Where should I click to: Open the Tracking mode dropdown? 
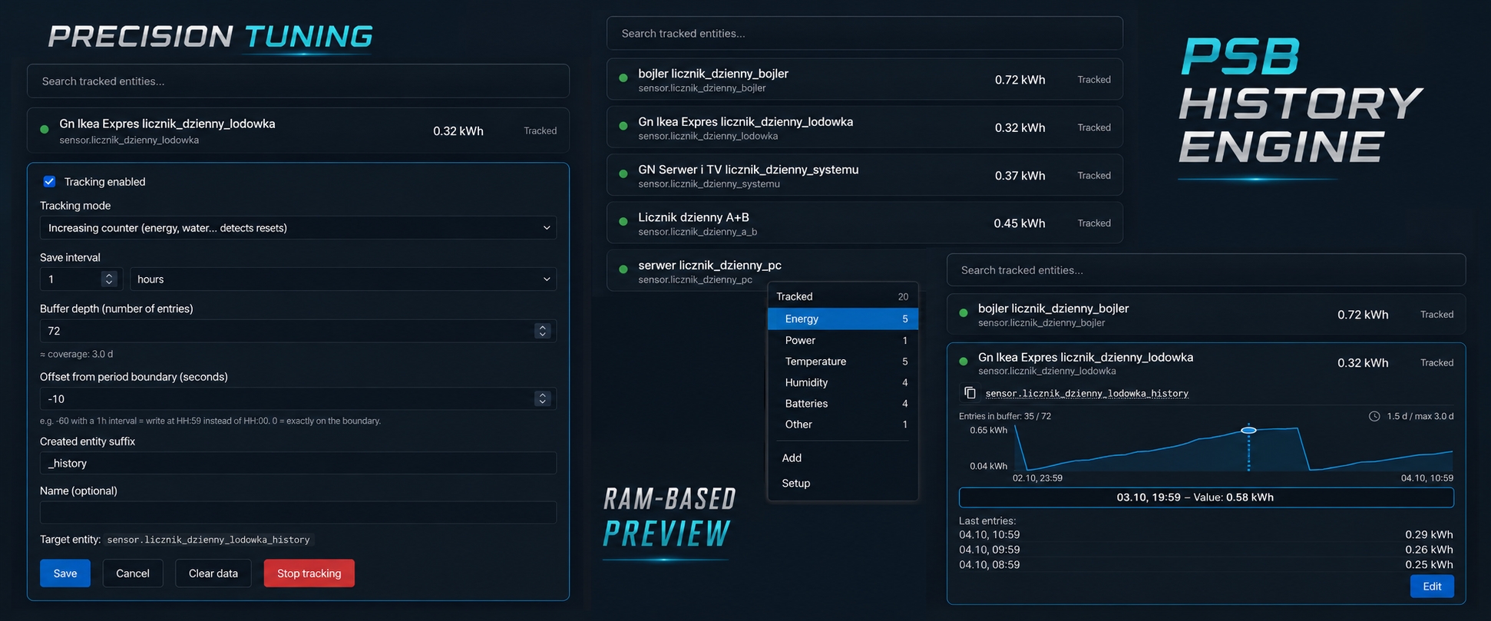[298, 228]
